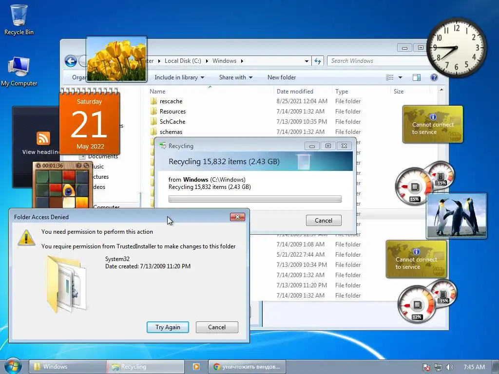Image resolution: width=499 pixels, height=374 pixels.
Task: Click the Back arrow in Explorer
Action: (x=71, y=61)
